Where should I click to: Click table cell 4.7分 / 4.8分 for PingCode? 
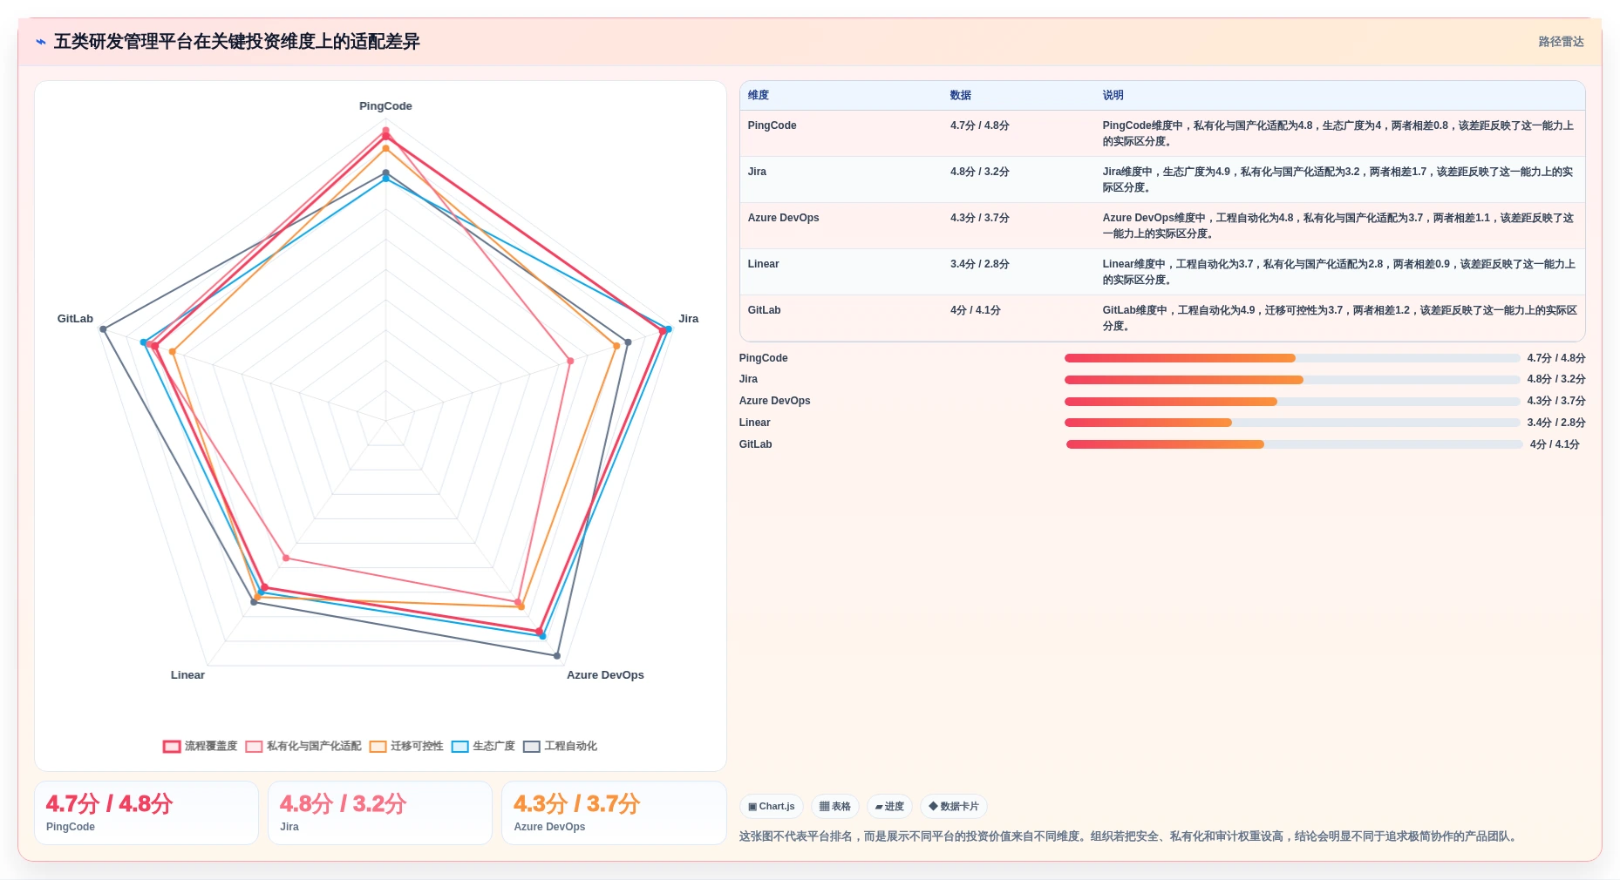tap(980, 125)
